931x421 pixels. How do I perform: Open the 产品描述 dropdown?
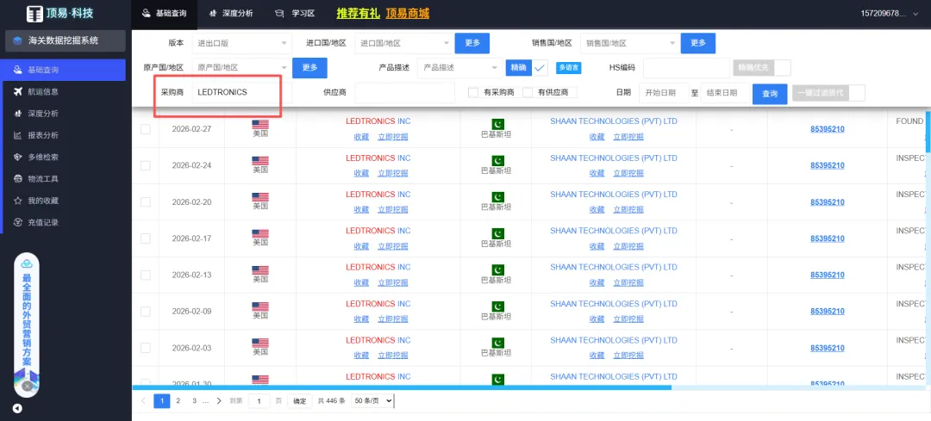pyautogui.click(x=460, y=68)
